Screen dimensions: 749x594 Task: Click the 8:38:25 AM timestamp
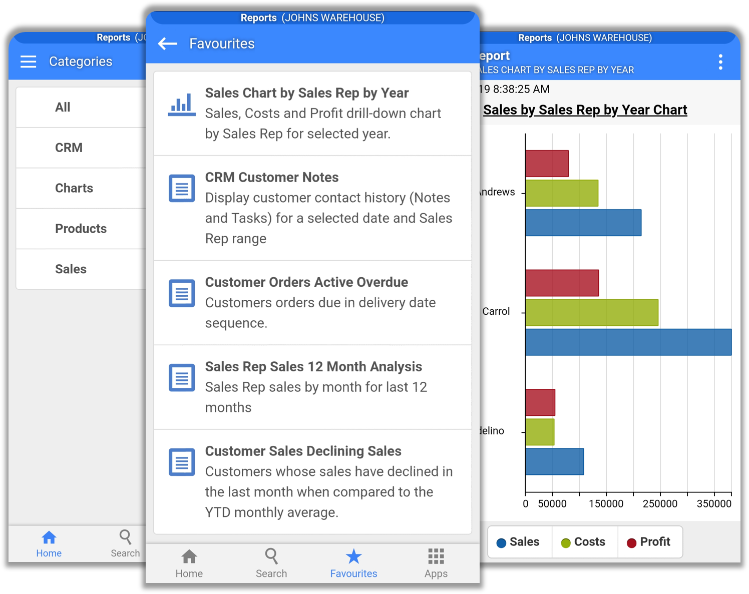(521, 90)
